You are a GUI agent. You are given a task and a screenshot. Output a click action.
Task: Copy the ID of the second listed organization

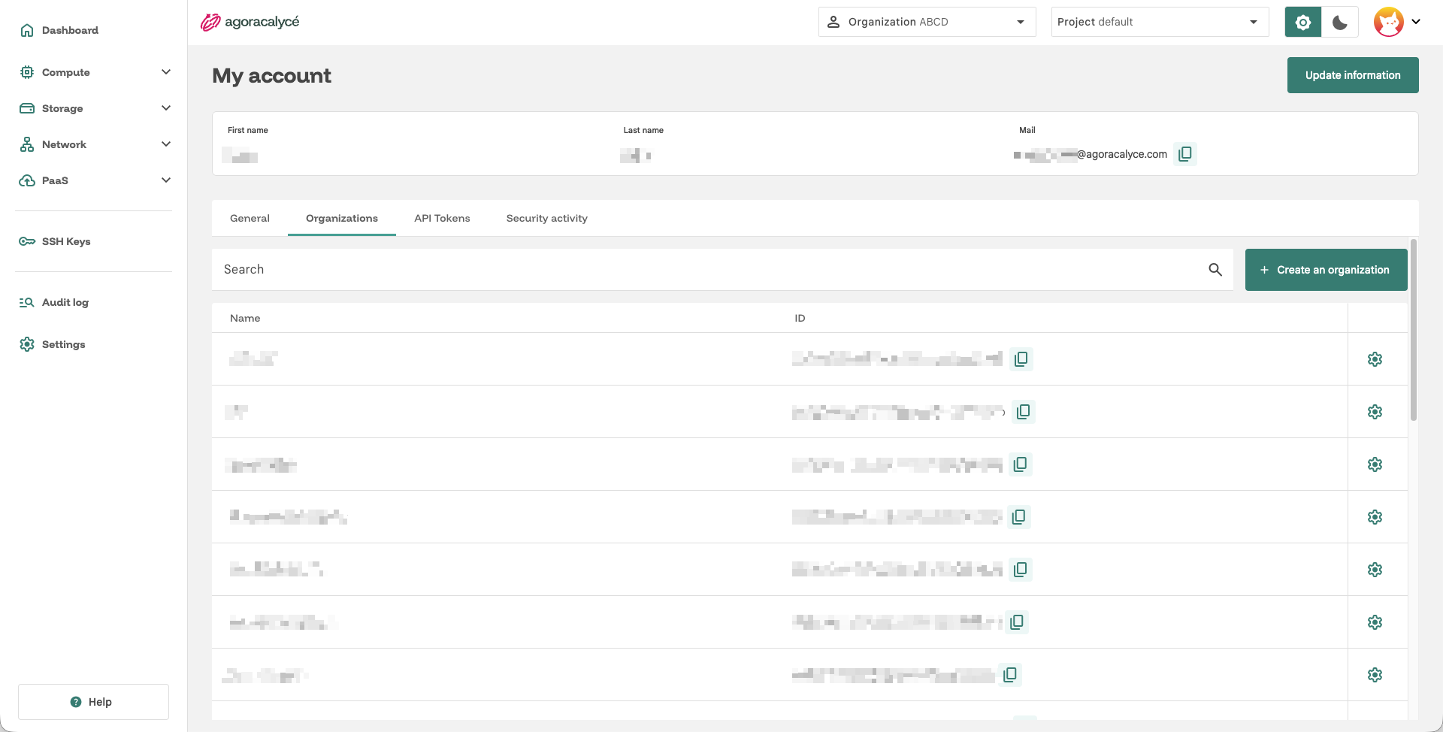point(1023,412)
